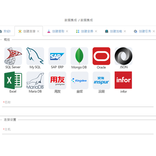156x156 pixels.
Task: Open the 创建任务 tab
Action: coord(145,31)
